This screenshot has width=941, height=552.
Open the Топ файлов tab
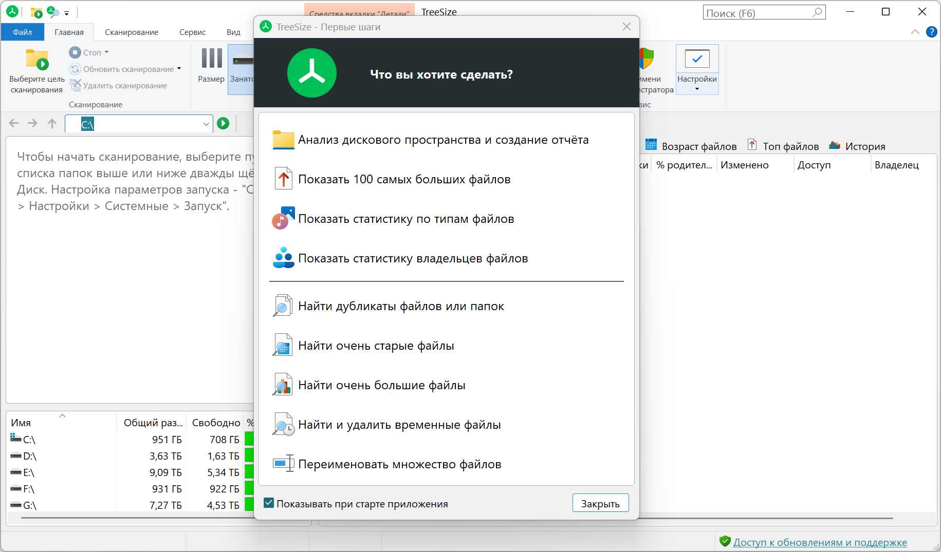(783, 146)
